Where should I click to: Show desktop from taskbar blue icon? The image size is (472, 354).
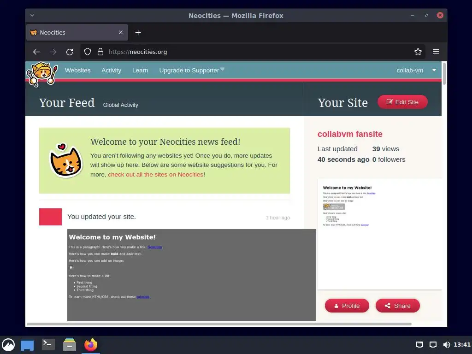tap(27, 345)
